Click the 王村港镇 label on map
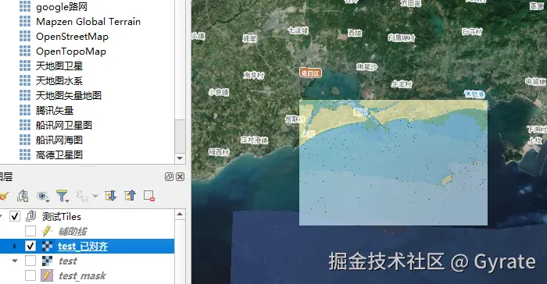The image size is (547, 284). [254, 140]
